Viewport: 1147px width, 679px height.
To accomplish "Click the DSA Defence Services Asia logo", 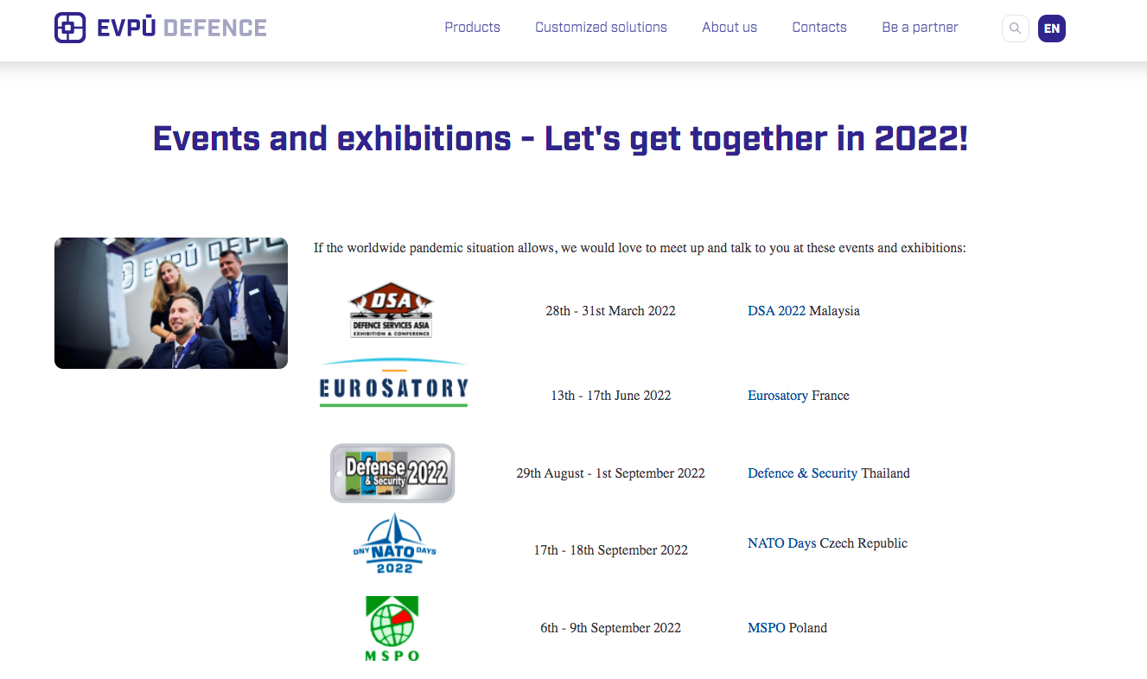I will point(391,310).
